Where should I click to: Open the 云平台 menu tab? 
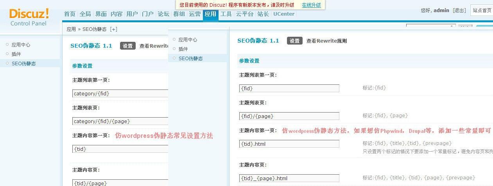pyautogui.click(x=244, y=14)
